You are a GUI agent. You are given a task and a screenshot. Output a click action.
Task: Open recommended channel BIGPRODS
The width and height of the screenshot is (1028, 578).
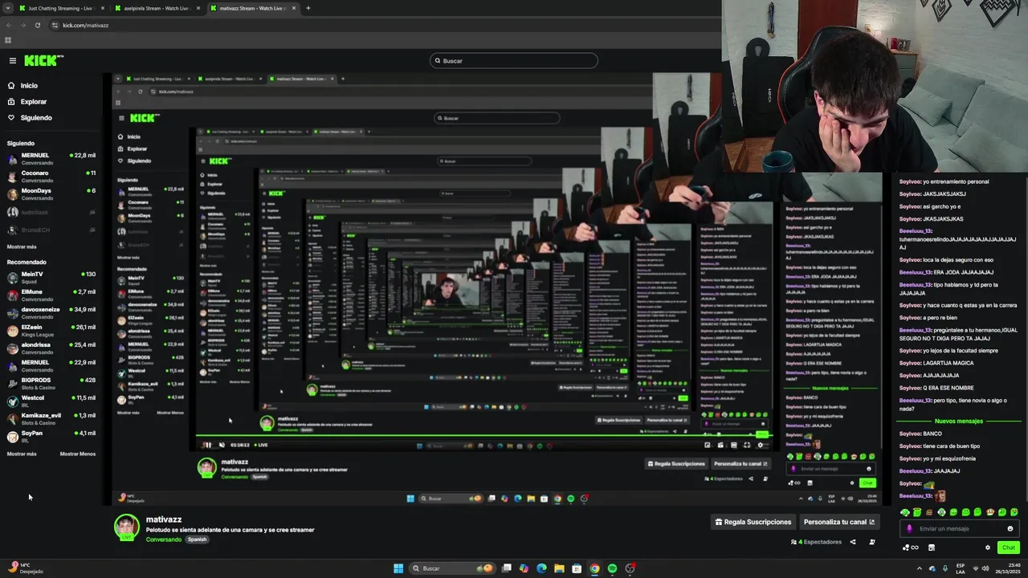(x=51, y=383)
